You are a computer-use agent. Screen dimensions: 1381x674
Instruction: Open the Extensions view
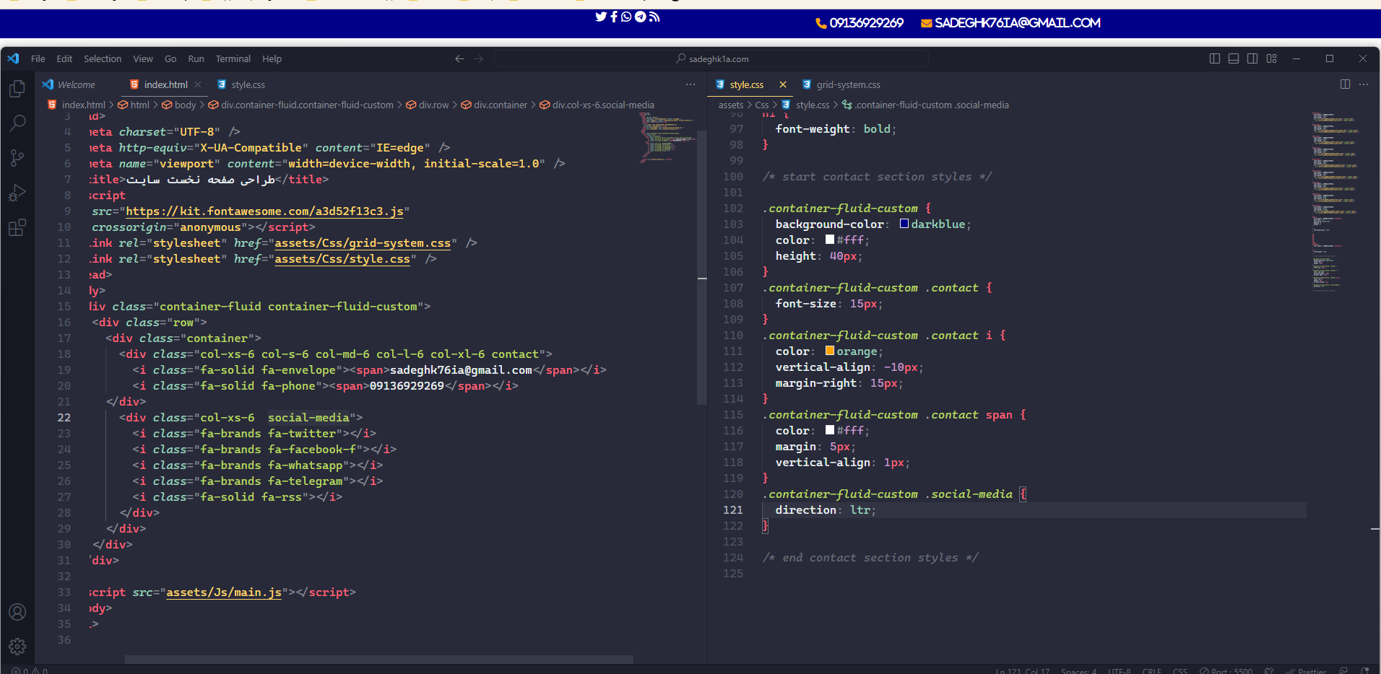(x=17, y=227)
